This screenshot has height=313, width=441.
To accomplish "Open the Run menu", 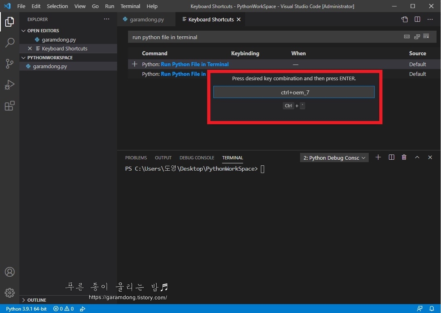I will [110, 6].
